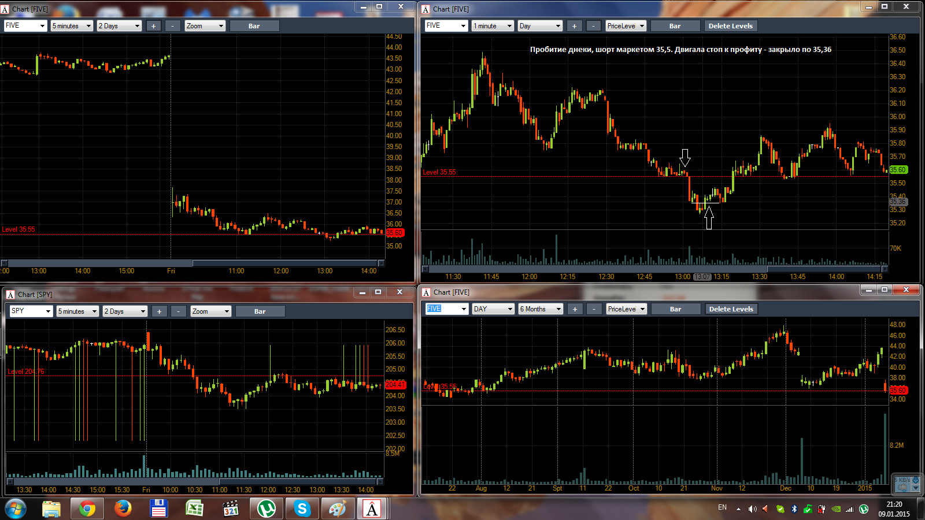Screen dimensions: 925x520
Task: Open the Excel taskbar icon
Action: pyautogui.click(x=194, y=509)
